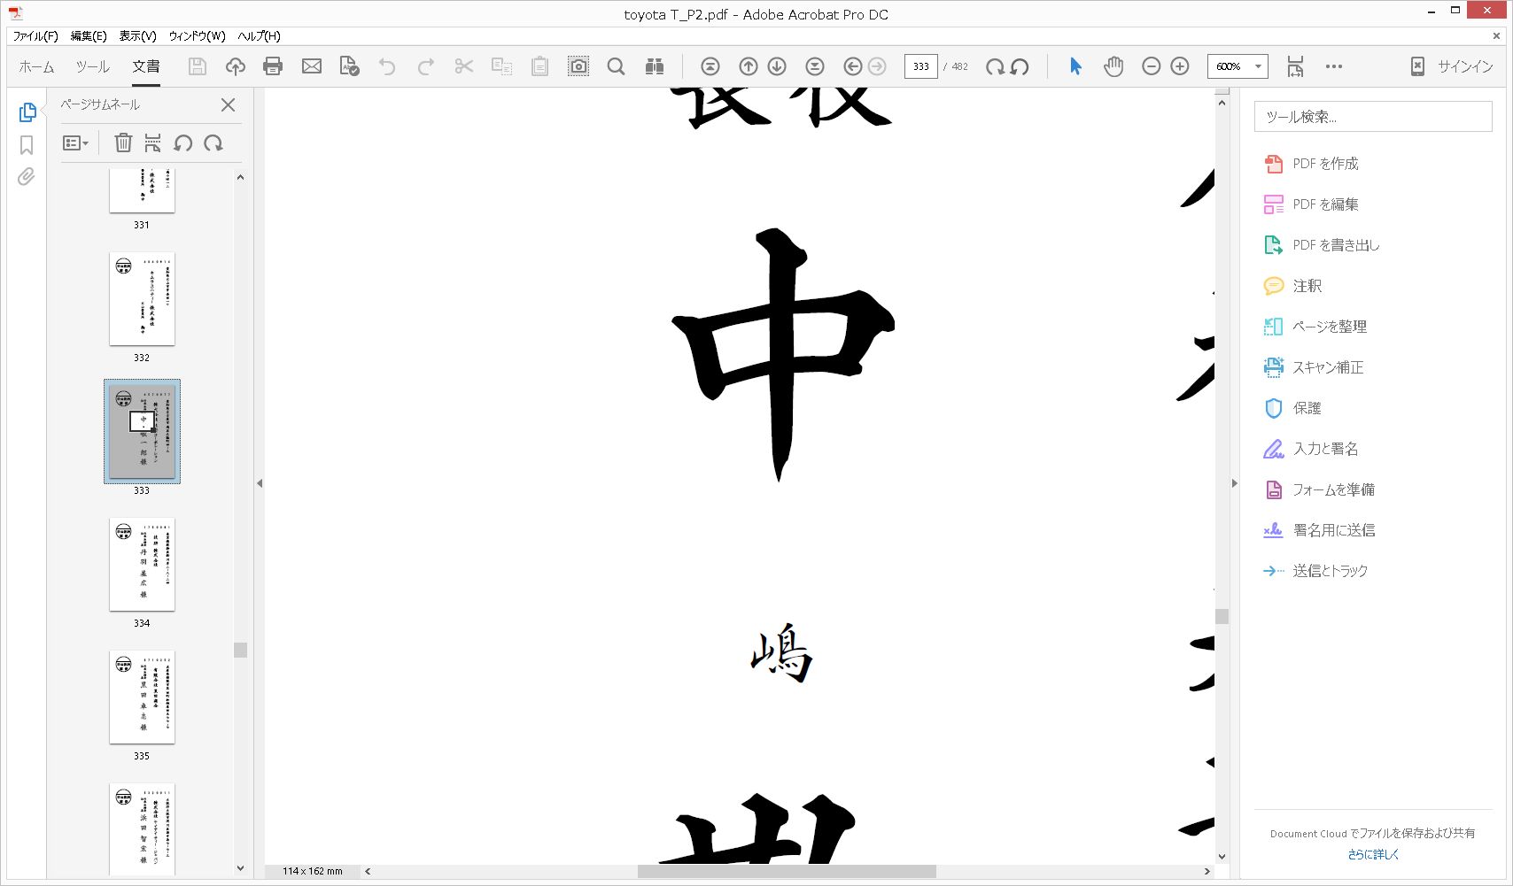Switch to ホーム tab
This screenshot has height=886, width=1513.
[x=36, y=66]
